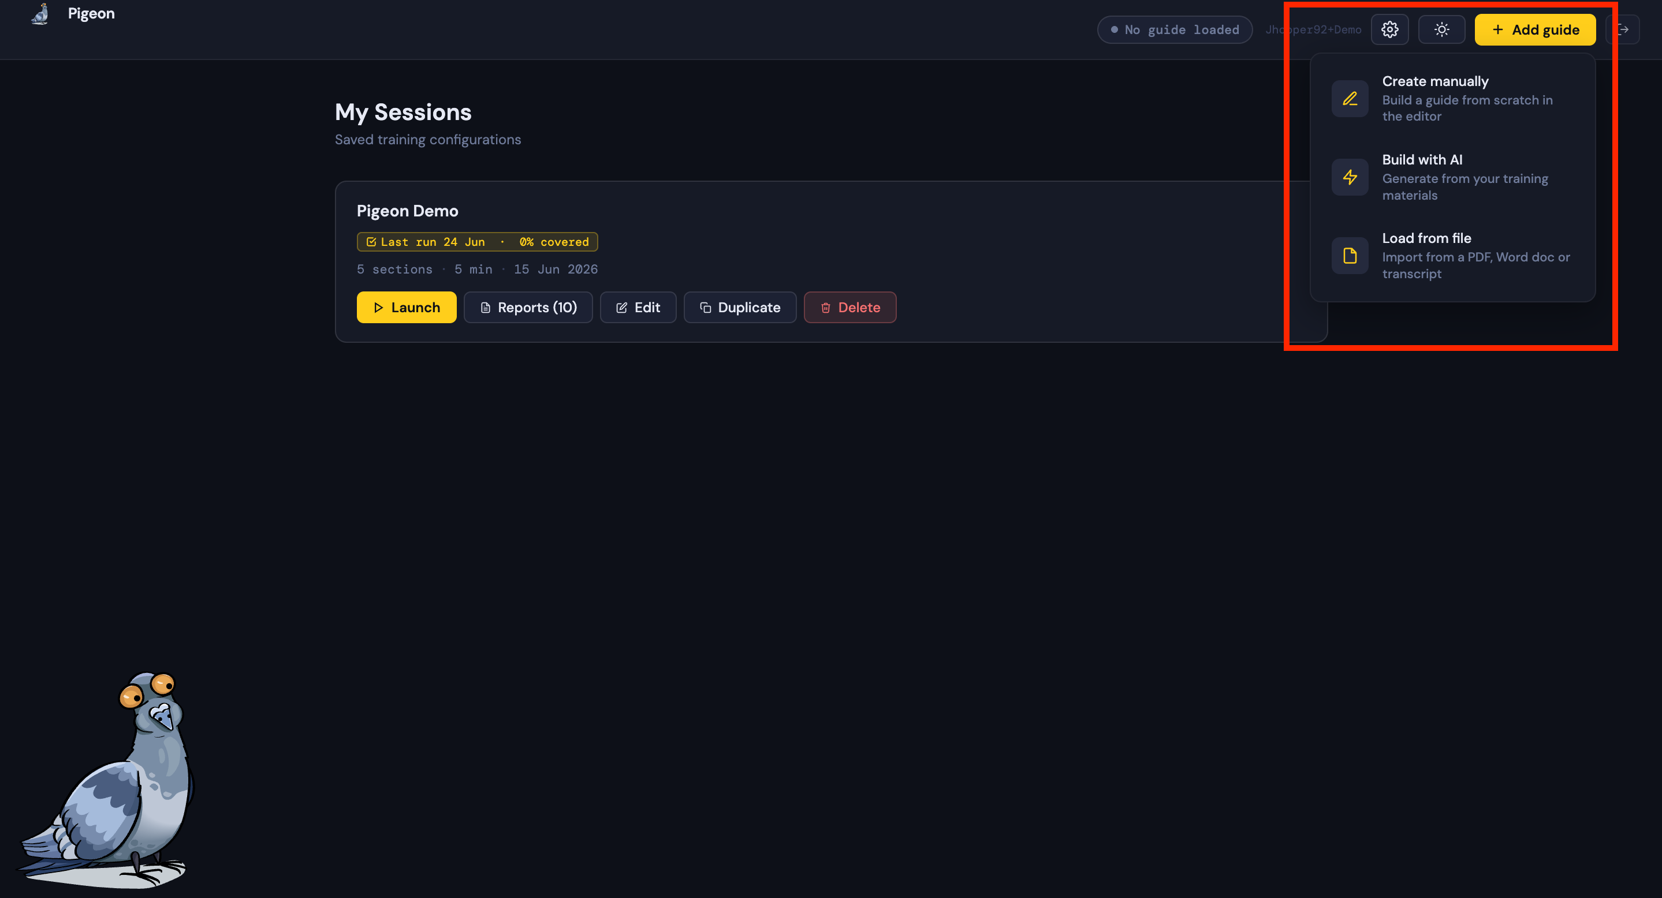Click the Pigeon logo icon in header
Image resolution: width=1662 pixels, height=898 pixels.
(x=40, y=13)
